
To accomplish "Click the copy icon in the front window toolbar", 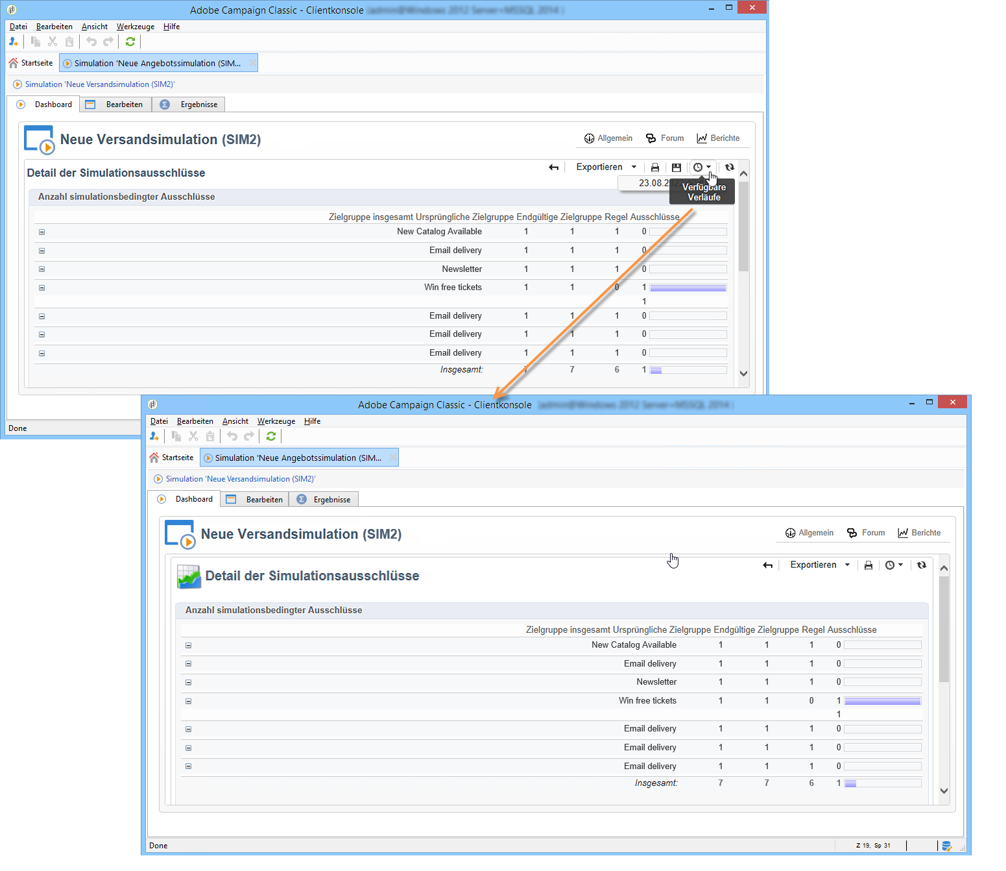I will coord(176,436).
